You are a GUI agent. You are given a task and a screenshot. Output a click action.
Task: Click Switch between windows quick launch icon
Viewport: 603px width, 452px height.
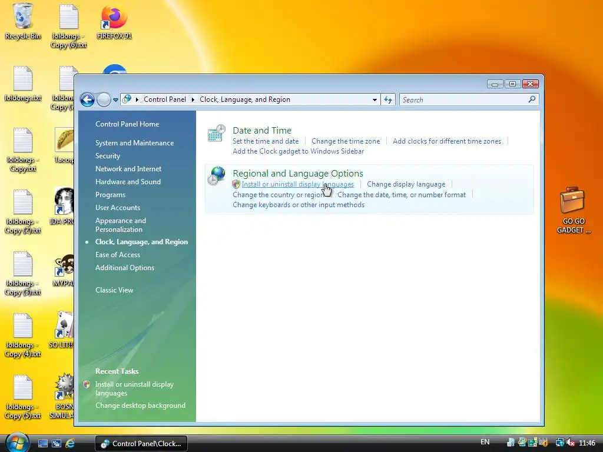tap(57, 444)
